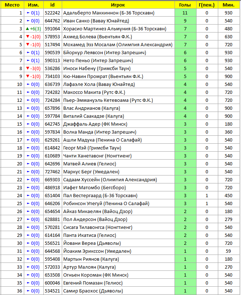
Task: Click player name Иафет Матомбо (Бегсборо)
Action: click(94, 187)
